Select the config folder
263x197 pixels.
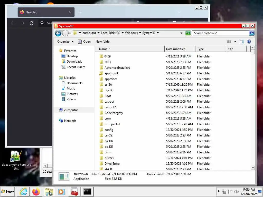[109, 130]
